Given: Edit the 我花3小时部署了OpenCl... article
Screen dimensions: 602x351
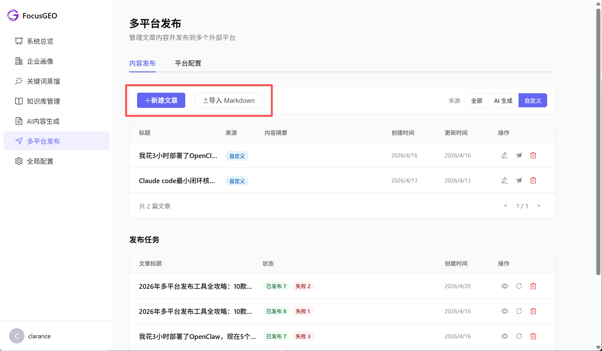Looking at the screenshot, I should (x=505, y=155).
